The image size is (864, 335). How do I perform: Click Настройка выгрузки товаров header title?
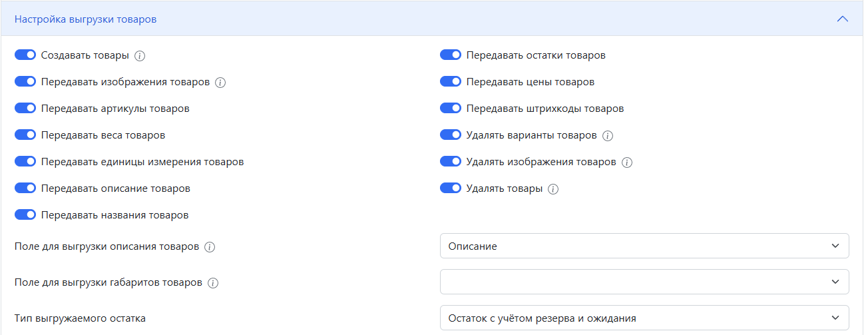pyautogui.click(x=86, y=19)
